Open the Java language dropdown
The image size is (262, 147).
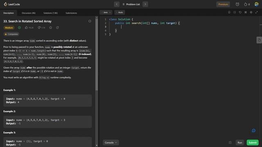[x=106, y=12]
